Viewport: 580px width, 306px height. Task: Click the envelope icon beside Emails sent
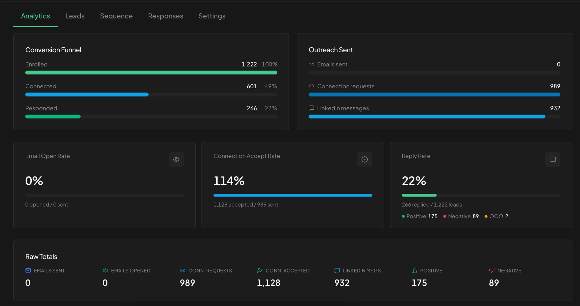[311, 64]
